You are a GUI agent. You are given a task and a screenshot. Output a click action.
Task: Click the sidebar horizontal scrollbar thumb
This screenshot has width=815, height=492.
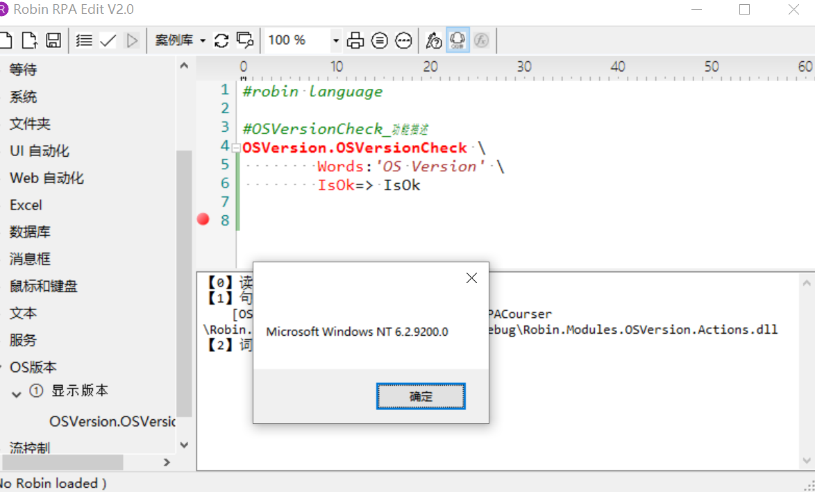pos(62,462)
